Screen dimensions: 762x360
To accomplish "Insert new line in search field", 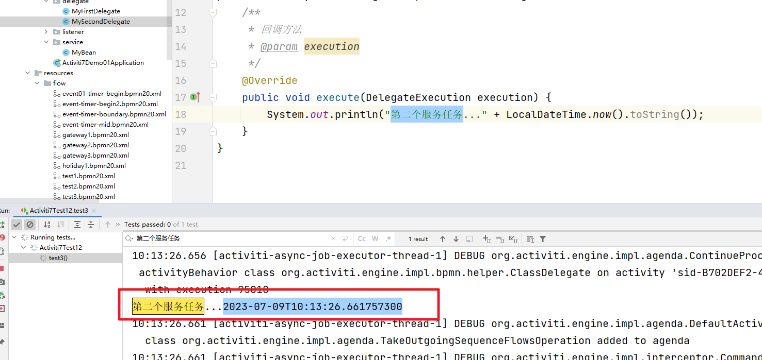I will coord(344,239).
